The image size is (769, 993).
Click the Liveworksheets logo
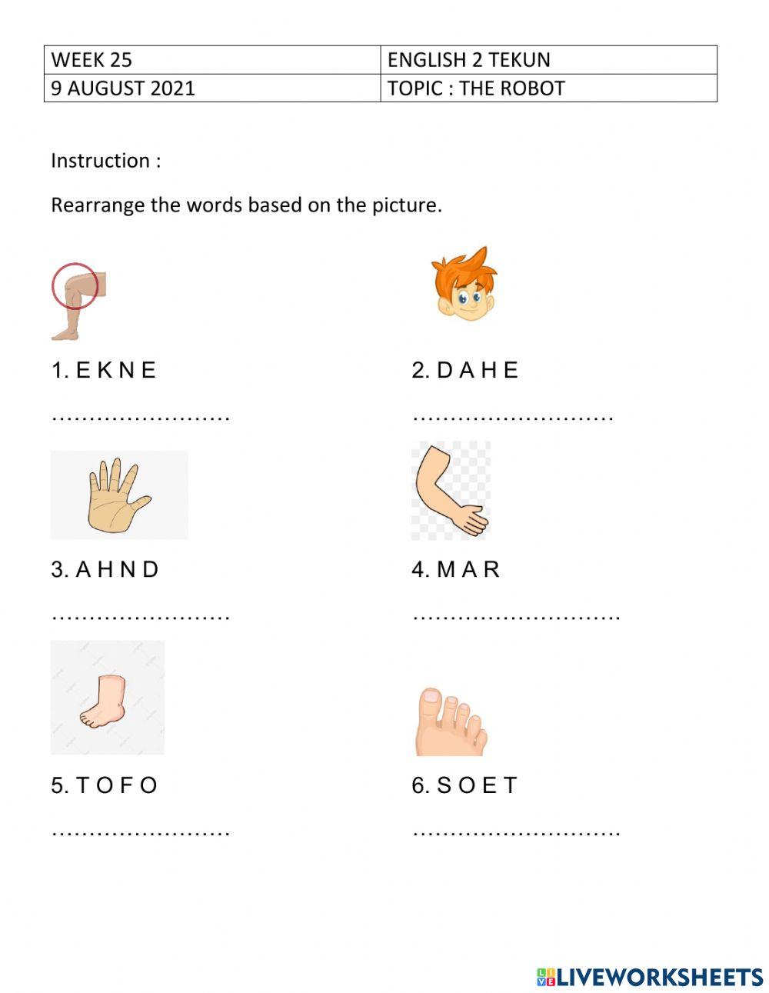point(650,977)
